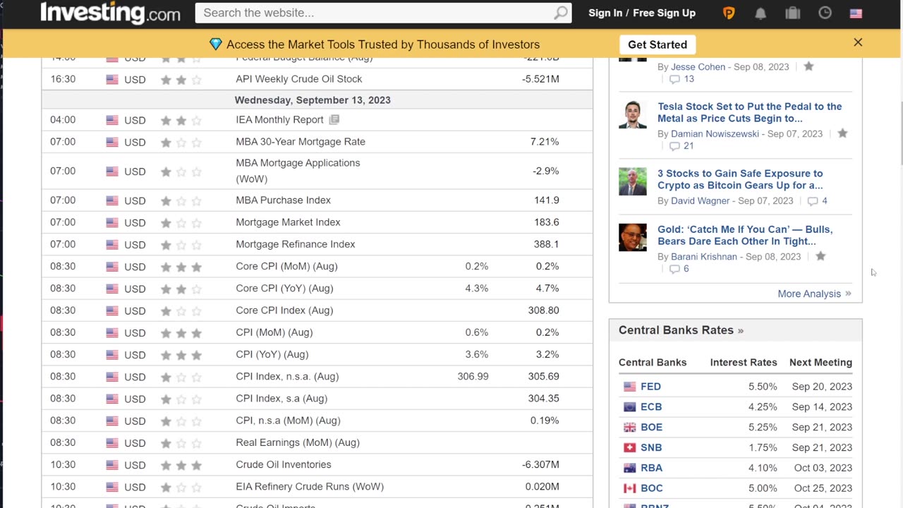The height and width of the screenshot is (508, 903).
Task: Open the SNB central bank link
Action: point(651,448)
